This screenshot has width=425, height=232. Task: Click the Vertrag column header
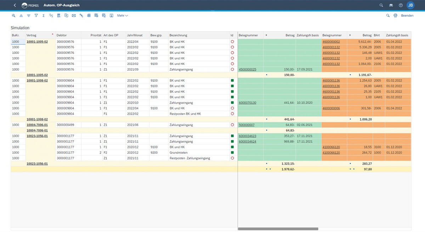click(x=32, y=35)
